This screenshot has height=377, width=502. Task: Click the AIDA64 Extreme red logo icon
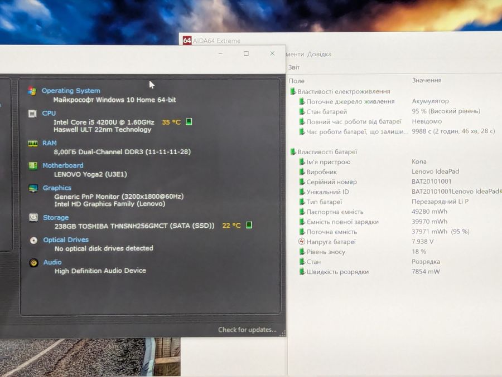tap(187, 41)
